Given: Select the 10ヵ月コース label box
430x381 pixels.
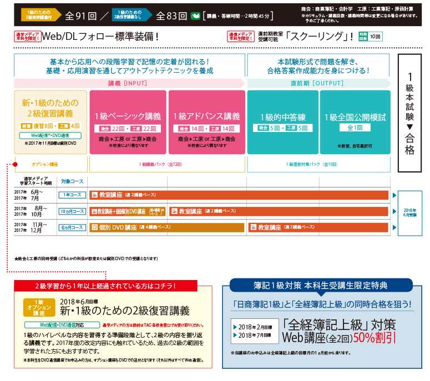Looking at the screenshot, I should 72,211.
